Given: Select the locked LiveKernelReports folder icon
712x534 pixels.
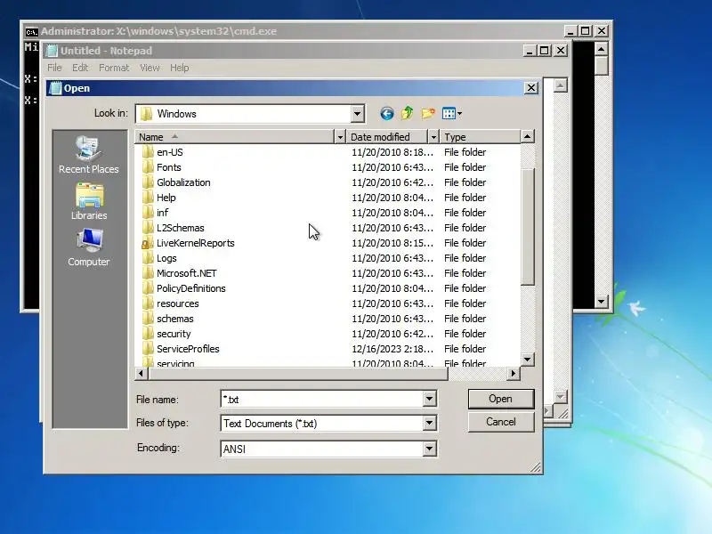Looking at the screenshot, I should coord(146,243).
